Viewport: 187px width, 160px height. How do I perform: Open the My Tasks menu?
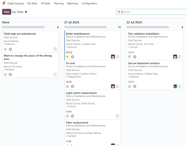[x=32, y=4]
